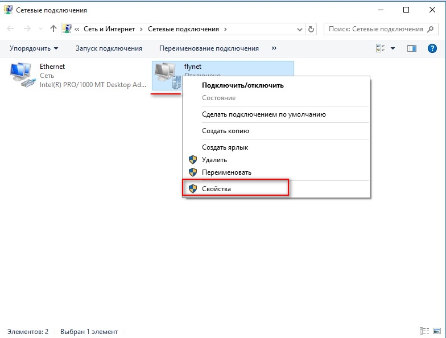Switch to large icons view in status bar
This screenshot has height=338, width=446.
pyautogui.click(x=437, y=331)
